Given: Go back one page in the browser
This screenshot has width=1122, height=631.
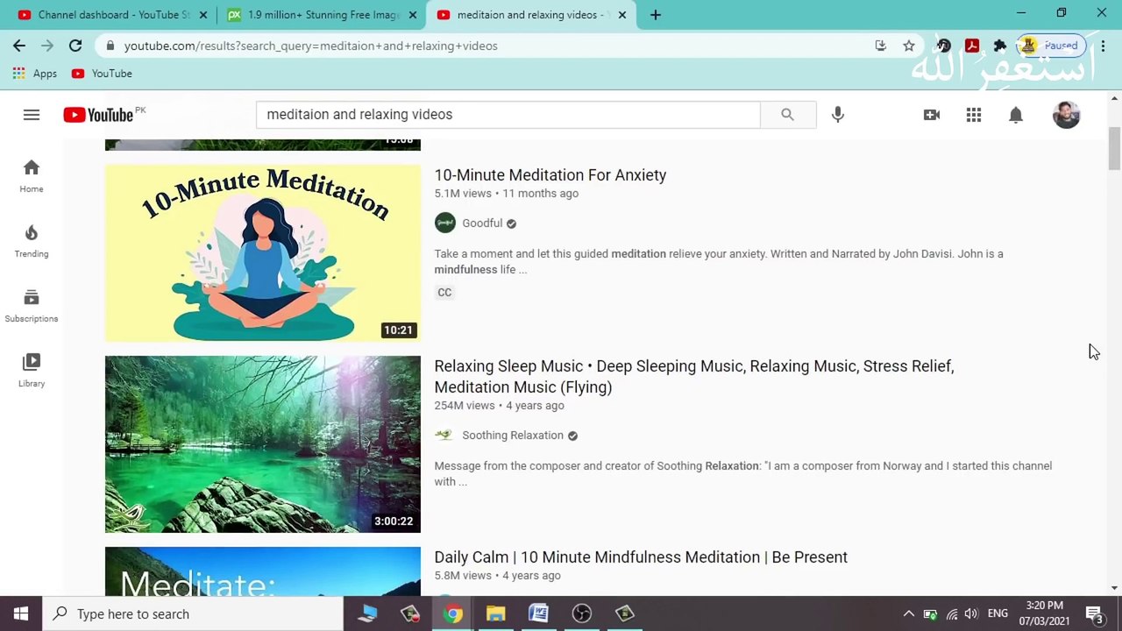Looking at the screenshot, I should click(x=19, y=46).
